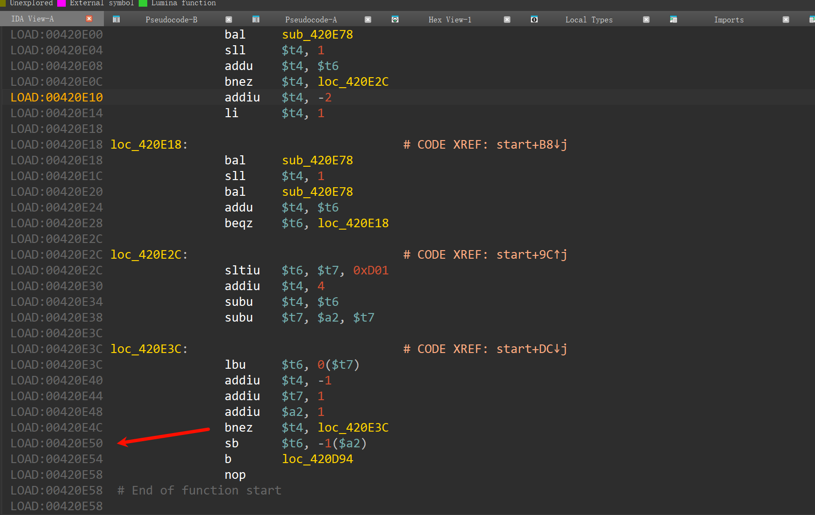815x515 pixels.
Task: Click the immediate value 0xD01
Action: pyautogui.click(x=371, y=271)
